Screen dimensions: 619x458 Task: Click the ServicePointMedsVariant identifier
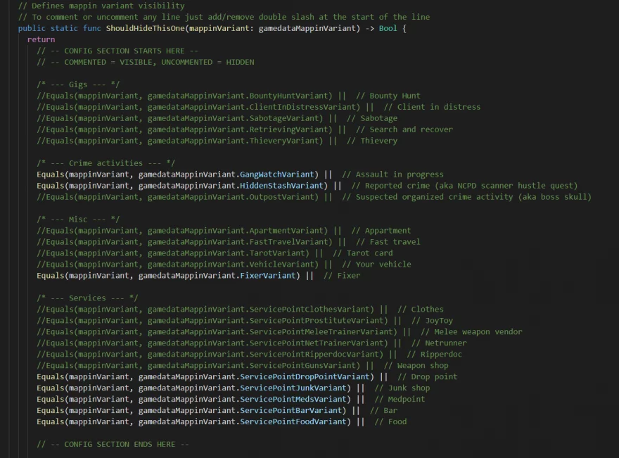[293, 400]
